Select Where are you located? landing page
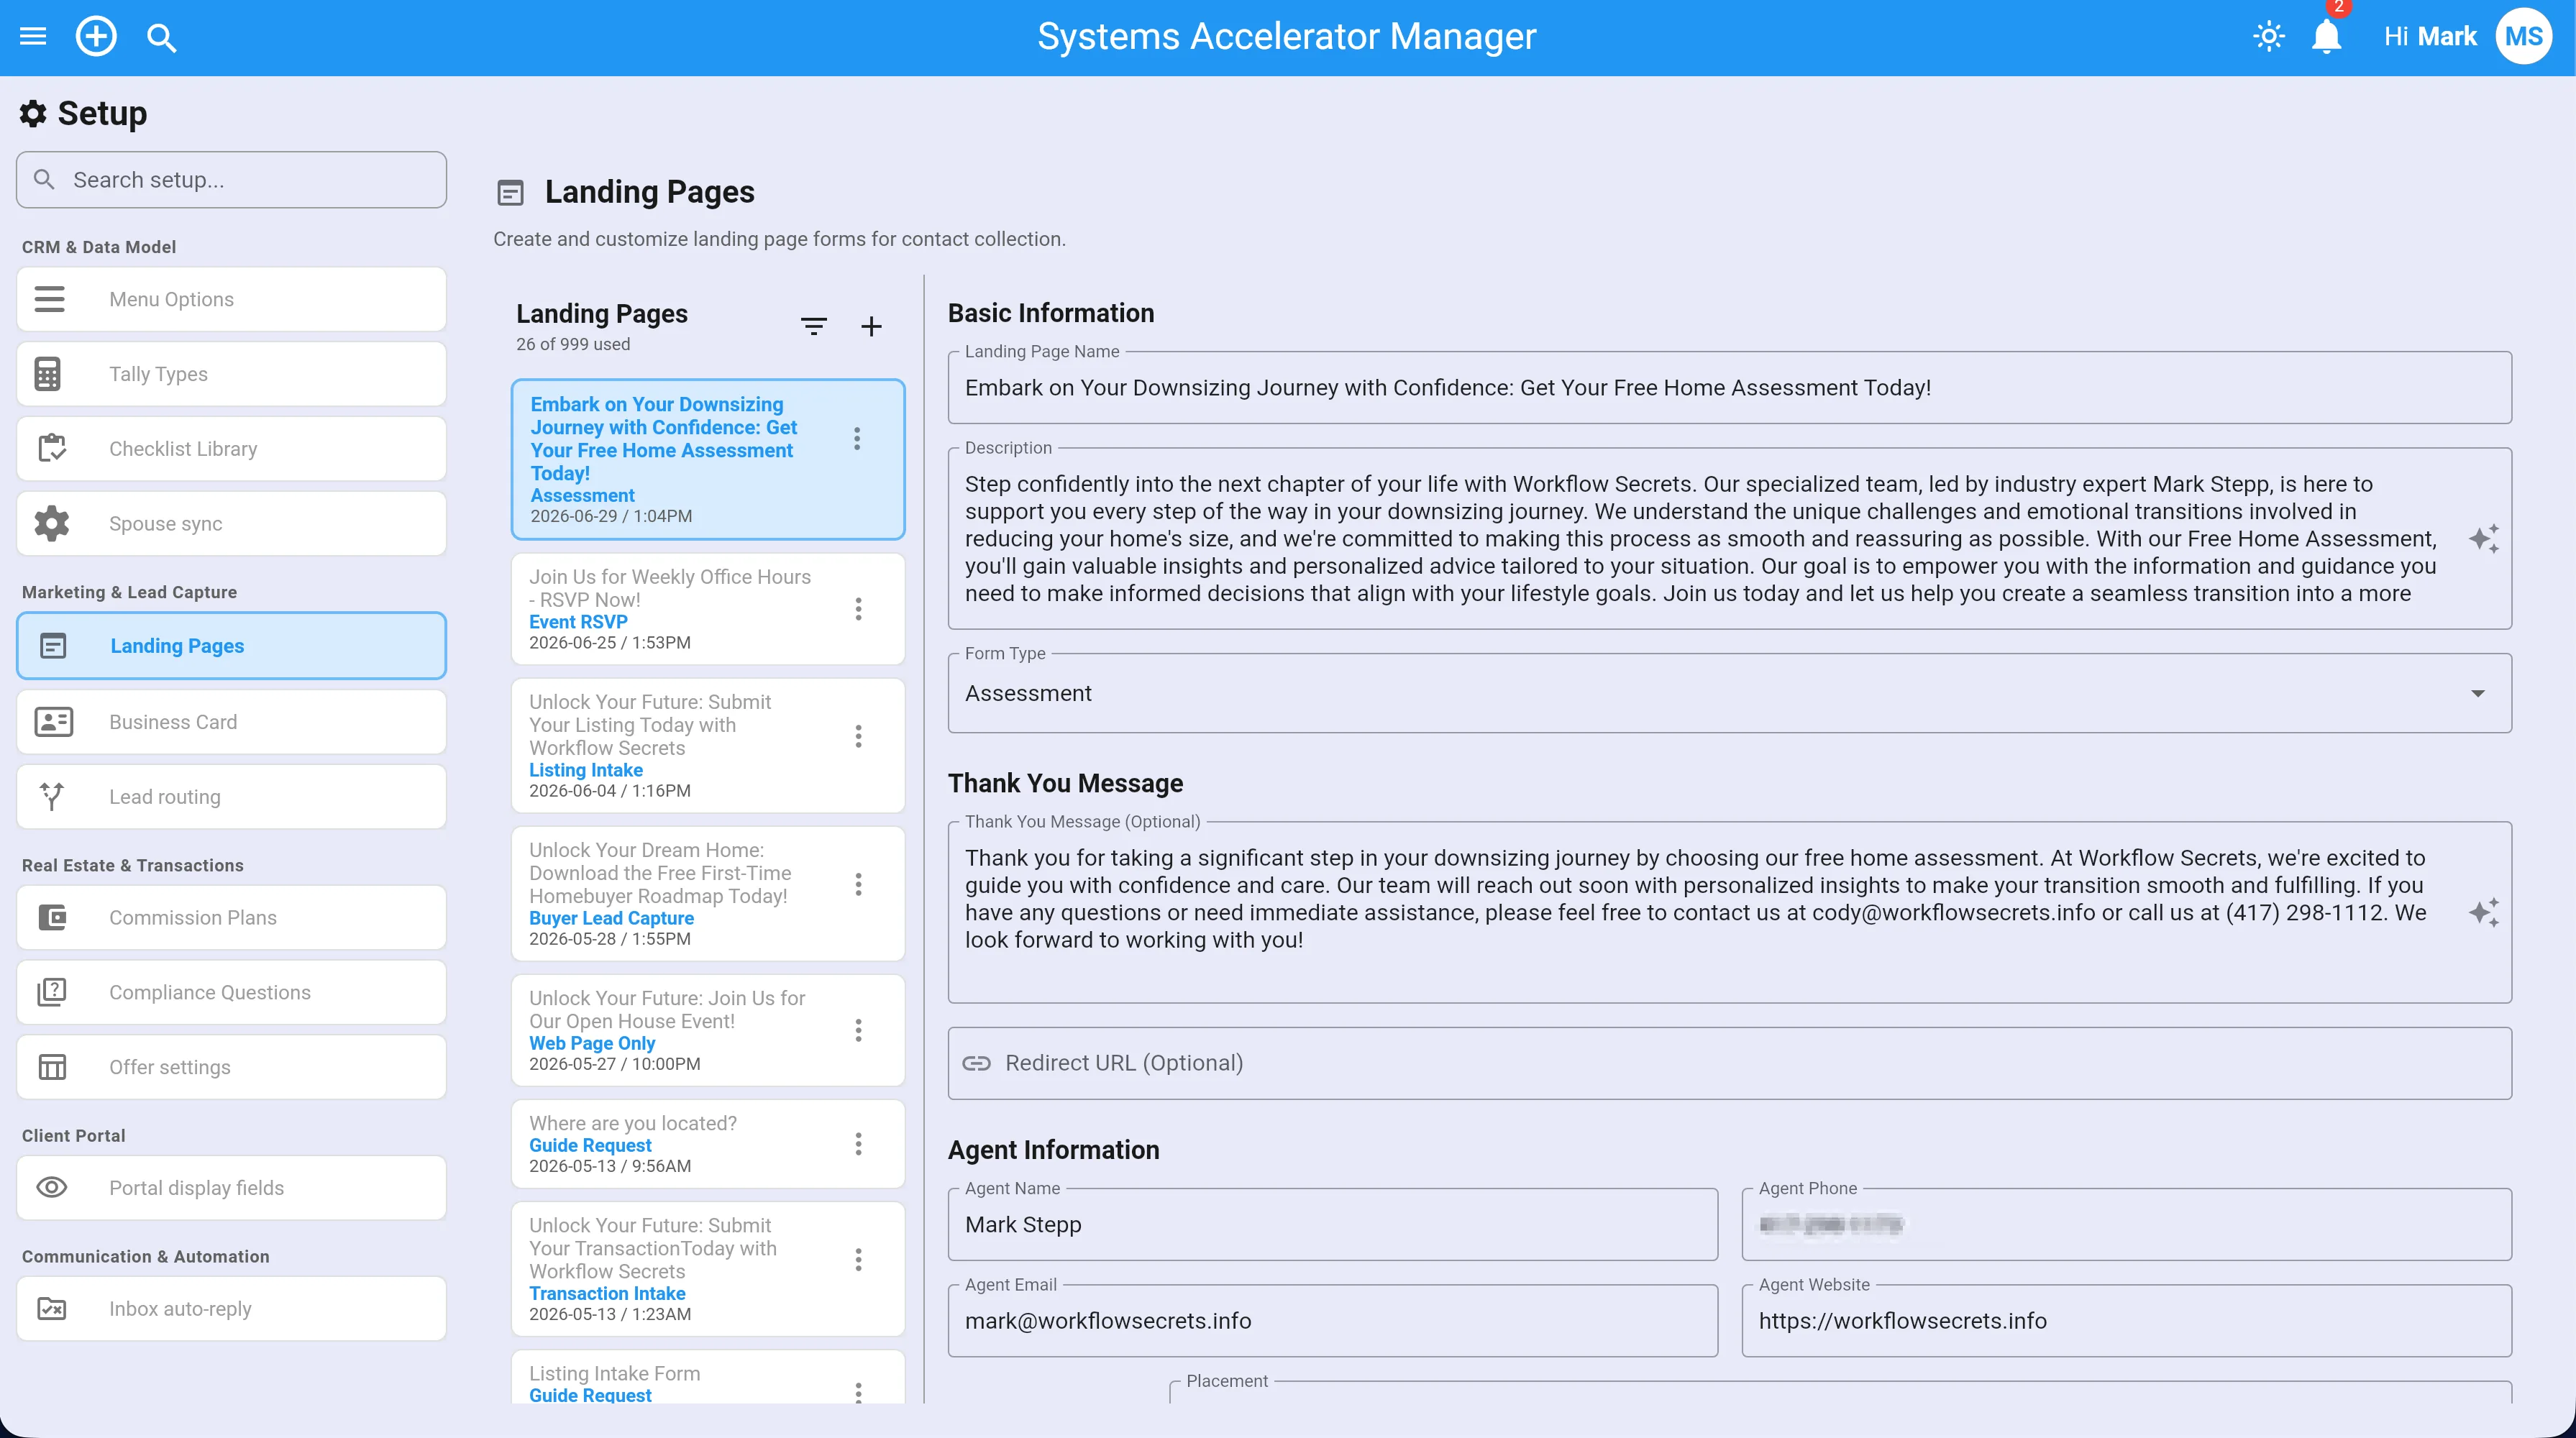Screen dimensions: 2576x1438 point(707,1144)
